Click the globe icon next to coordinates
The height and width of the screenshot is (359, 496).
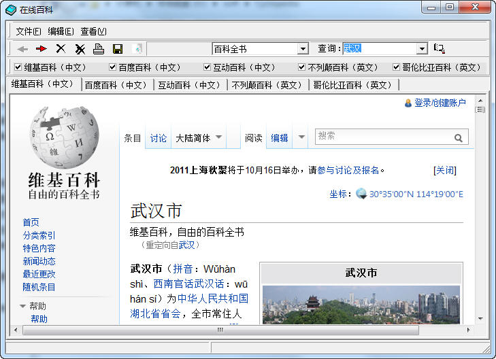tap(361, 194)
